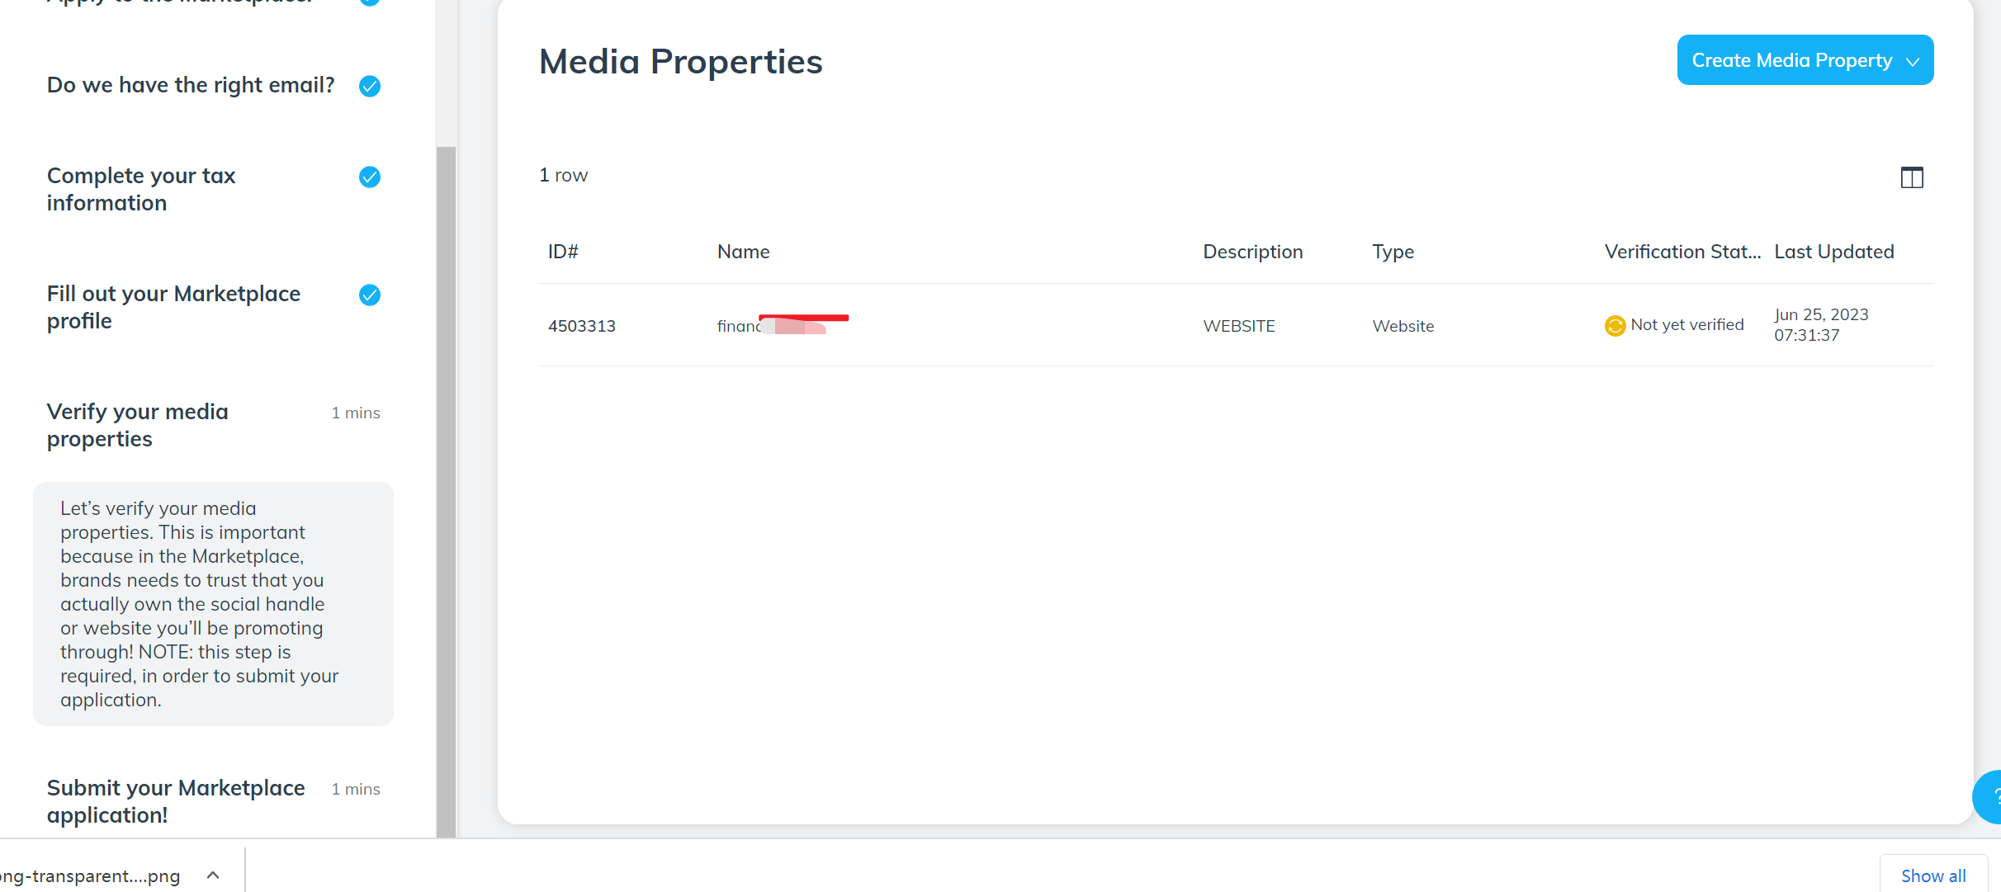Expand the downloaded png file options chevron

click(x=213, y=875)
